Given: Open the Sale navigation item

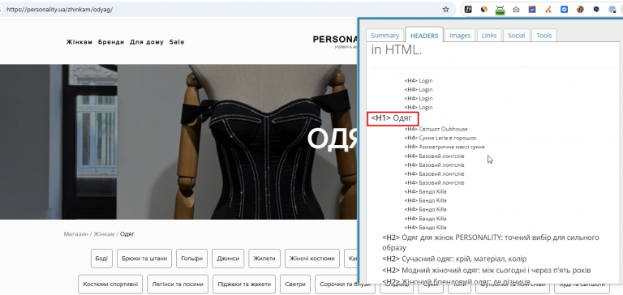Looking at the screenshot, I should coord(177,42).
